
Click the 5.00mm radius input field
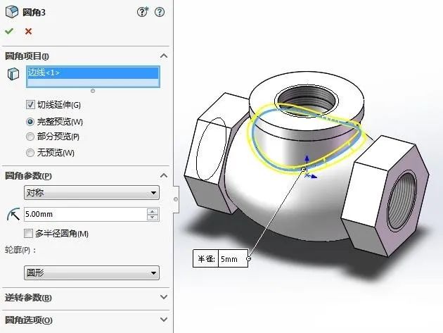click(85, 214)
